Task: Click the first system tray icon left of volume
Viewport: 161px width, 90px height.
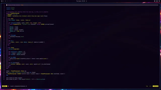Action: click(x=155, y=1)
